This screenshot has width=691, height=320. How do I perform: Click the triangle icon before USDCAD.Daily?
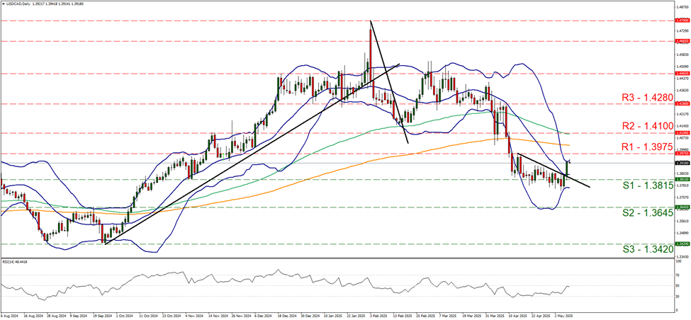pos(4,4)
